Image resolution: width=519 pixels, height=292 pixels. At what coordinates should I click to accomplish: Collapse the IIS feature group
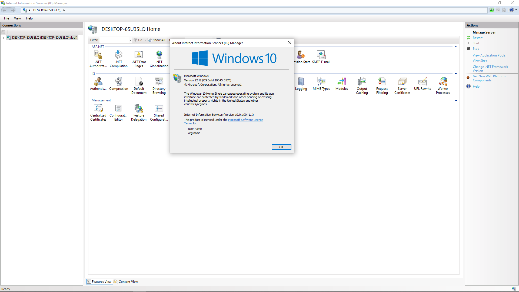pyautogui.click(x=456, y=74)
